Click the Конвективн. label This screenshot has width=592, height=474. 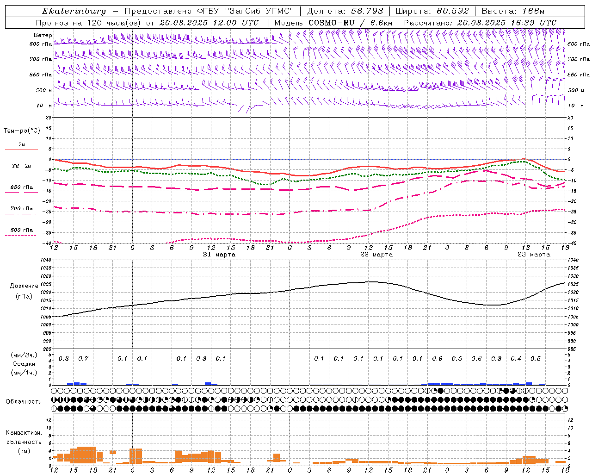coord(24,433)
